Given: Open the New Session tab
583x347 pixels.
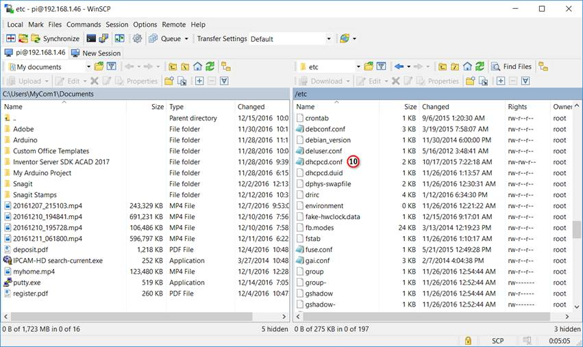Looking at the screenshot, I should pyautogui.click(x=96, y=53).
